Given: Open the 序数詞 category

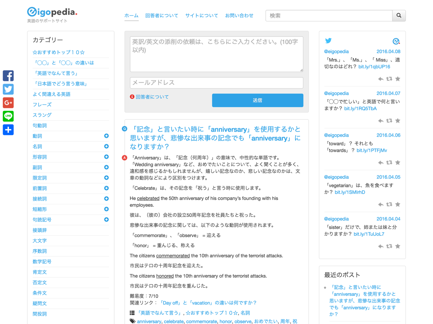Looking at the screenshot, I should pyautogui.click(x=39, y=251).
